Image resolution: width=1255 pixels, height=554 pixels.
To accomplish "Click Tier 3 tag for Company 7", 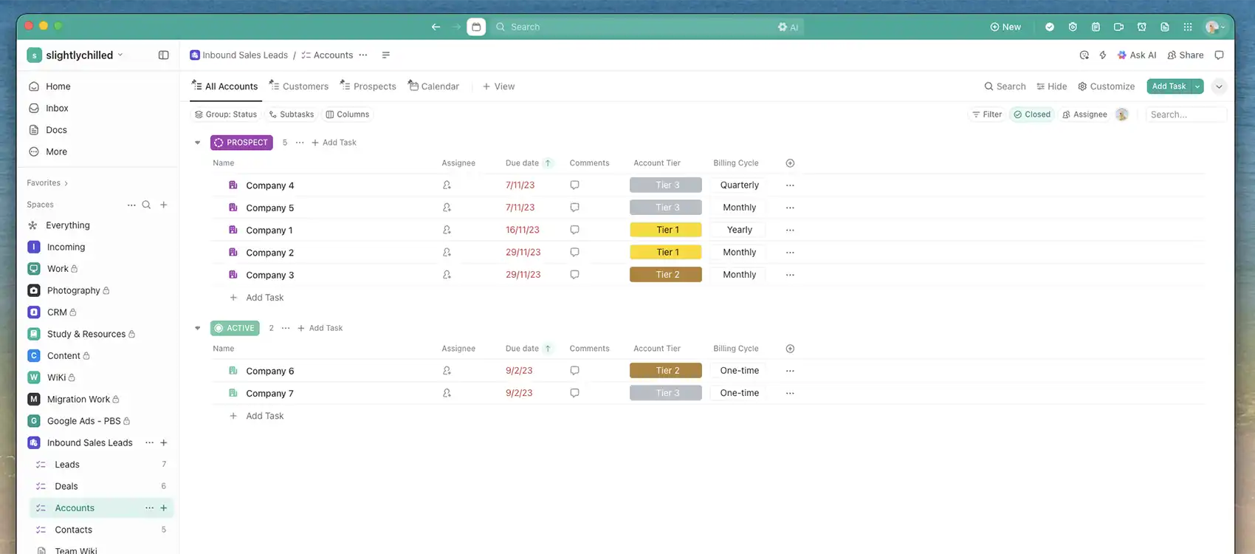I will coord(666,393).
